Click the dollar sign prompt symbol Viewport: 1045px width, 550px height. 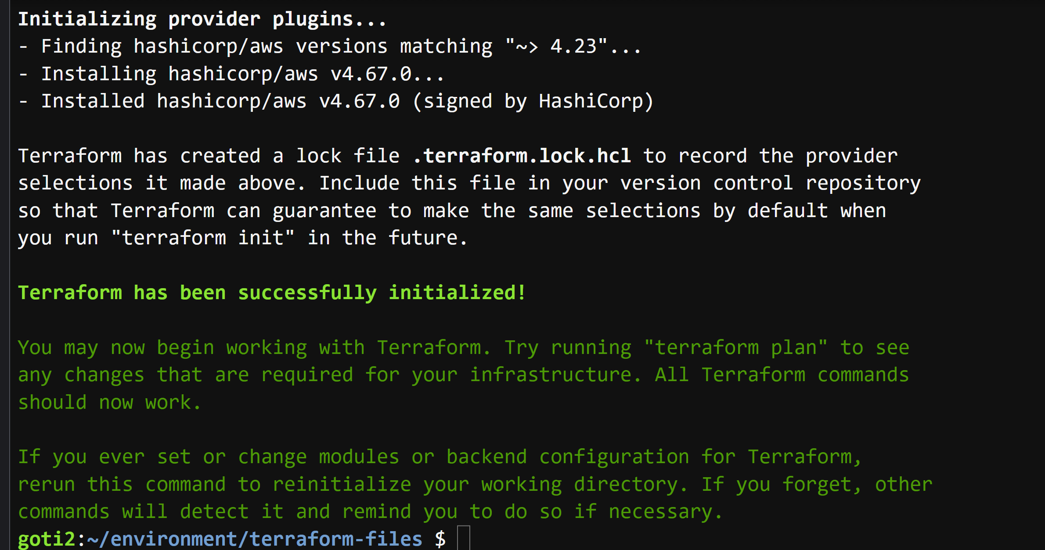(x=440, y=539)
